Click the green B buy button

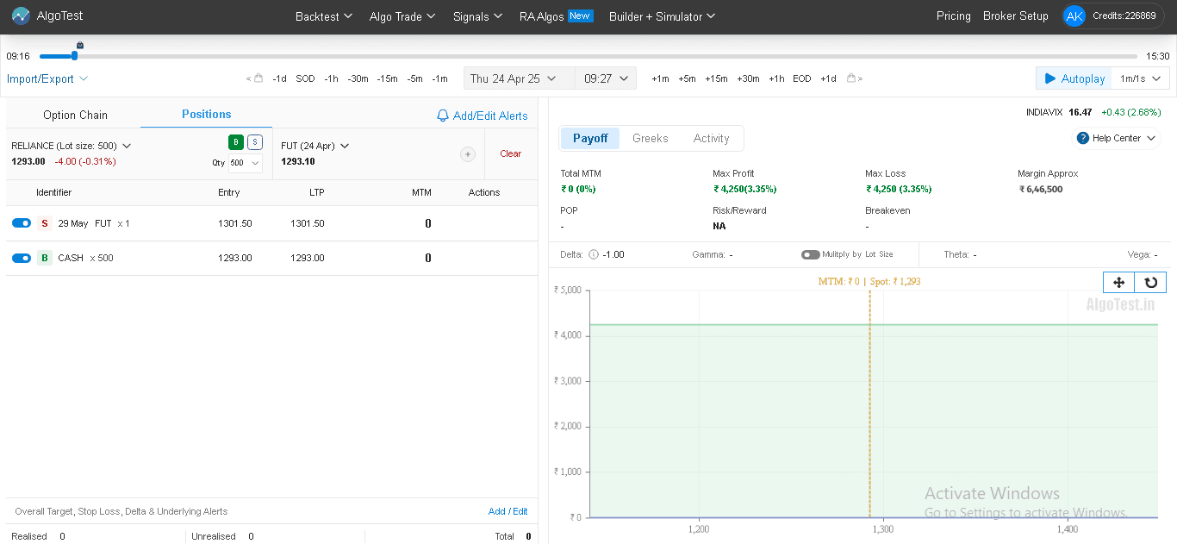click(236, 142)
